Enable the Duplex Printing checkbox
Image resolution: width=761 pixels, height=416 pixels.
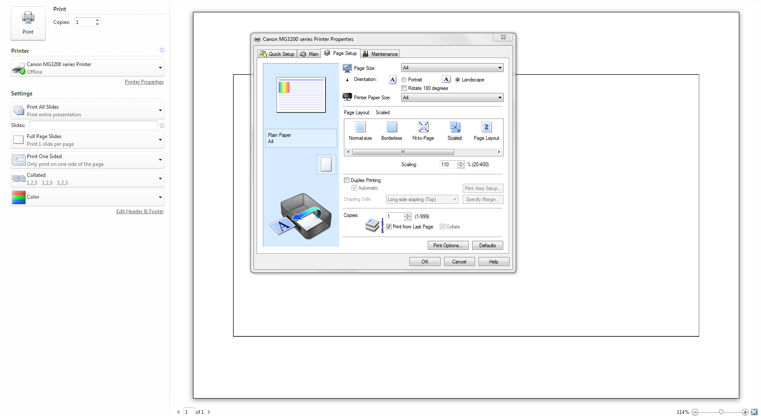point(347,180)
